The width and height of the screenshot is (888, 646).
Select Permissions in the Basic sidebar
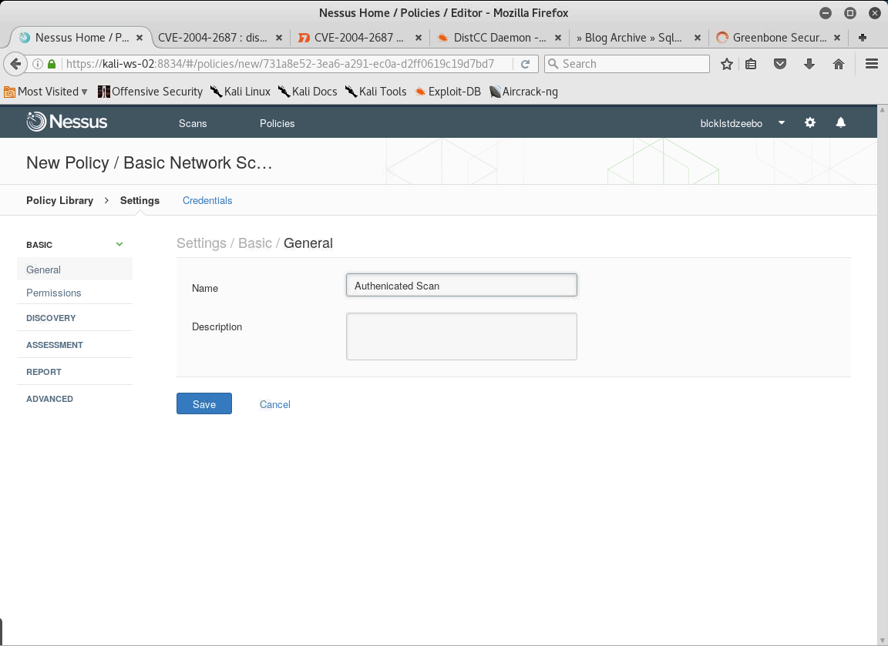coord(54,293)
